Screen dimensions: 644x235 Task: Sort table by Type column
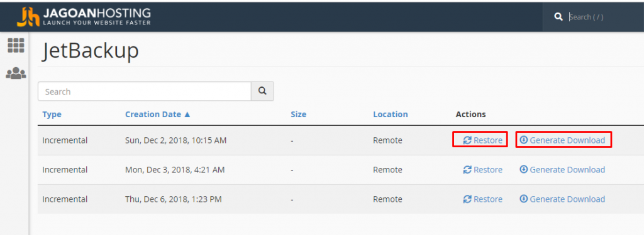point(52,114)
